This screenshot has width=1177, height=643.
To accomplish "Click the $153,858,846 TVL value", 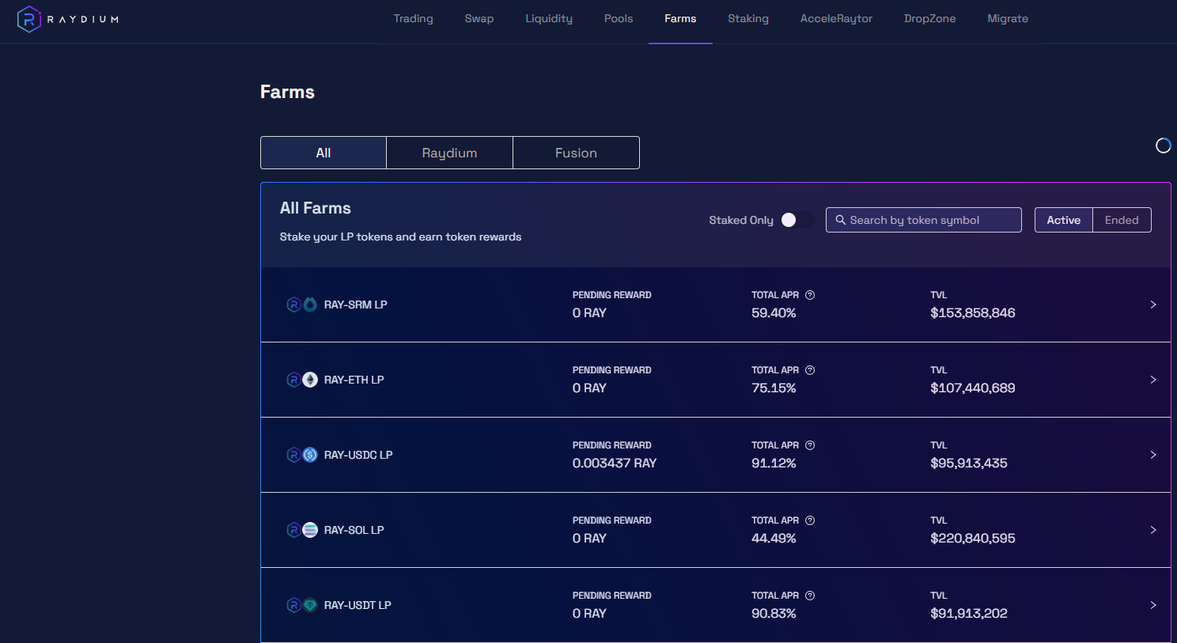I will (x=973, y=313).
